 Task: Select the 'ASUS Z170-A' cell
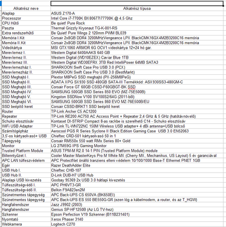point(137,13)
